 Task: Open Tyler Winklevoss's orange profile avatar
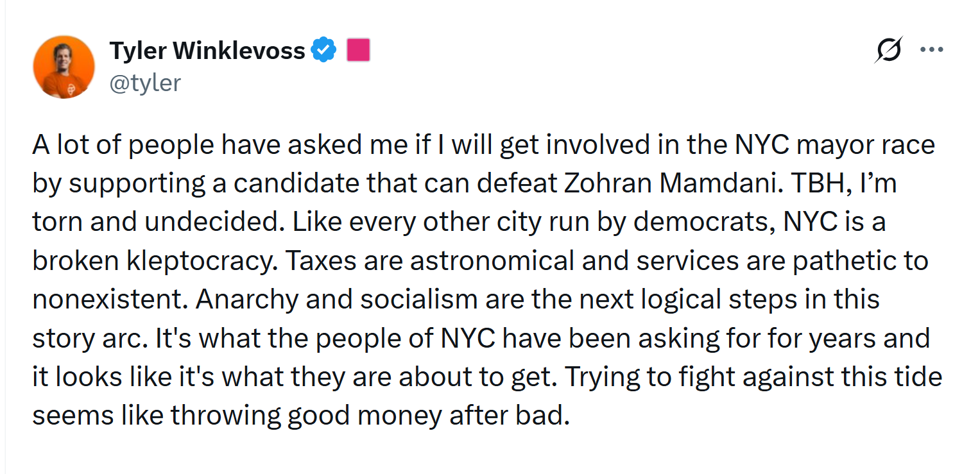click(64, 67)
